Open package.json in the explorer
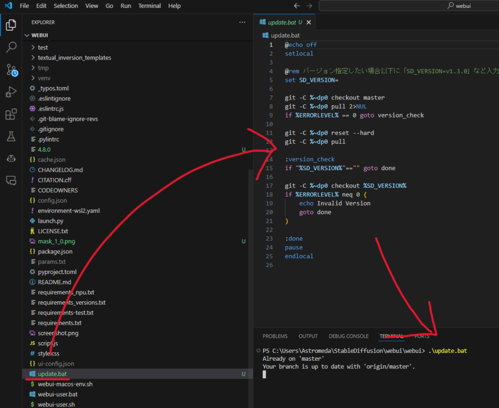 (x=137, y=252)
